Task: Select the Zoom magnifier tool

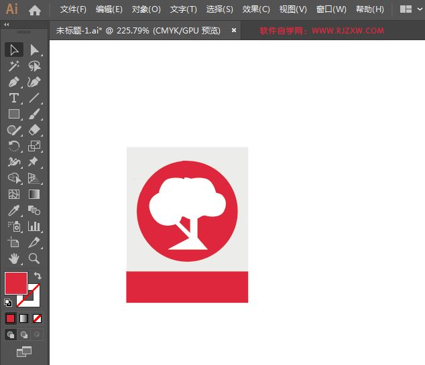Action: pyautogui.click(x=34, y=259)
